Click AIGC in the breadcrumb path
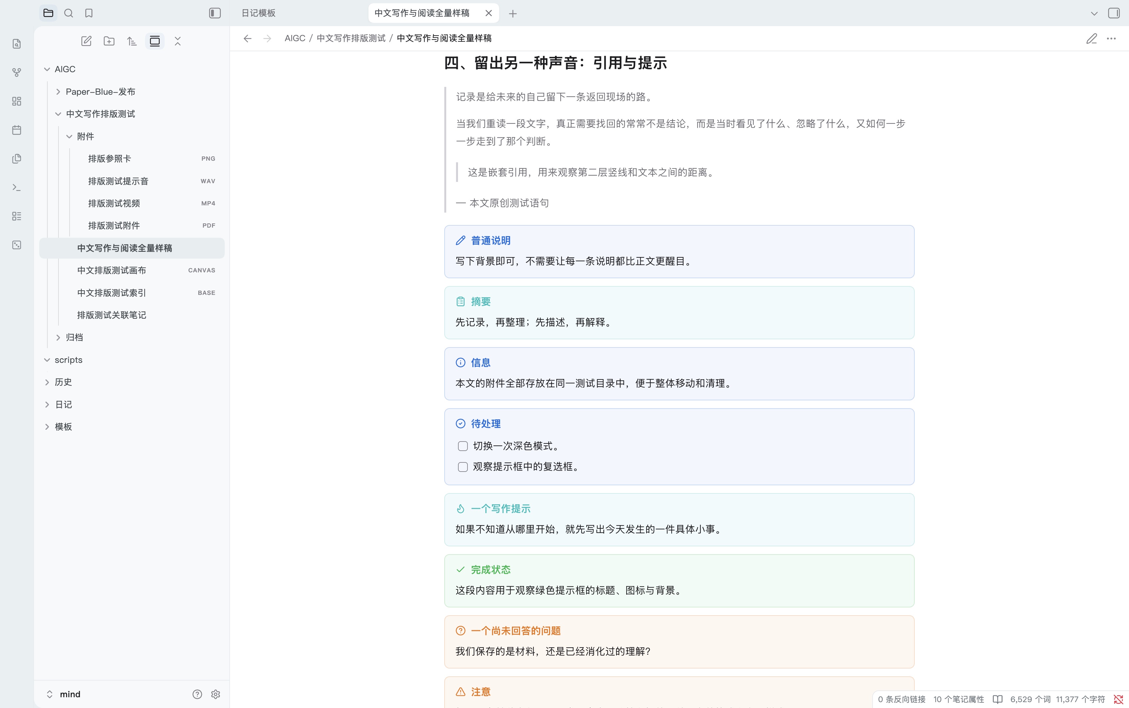Image resolution: width=1129 pixels, height=708 pixels. [295, 39]
